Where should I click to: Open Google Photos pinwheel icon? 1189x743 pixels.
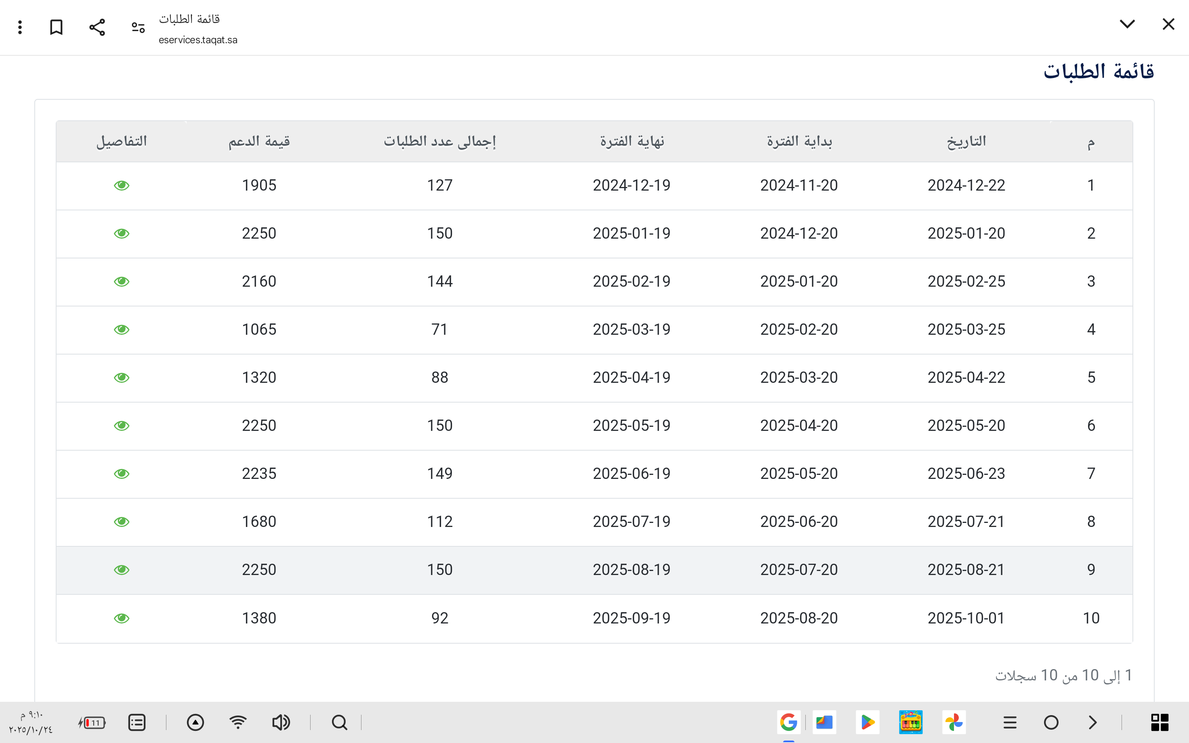pos(954,722)
